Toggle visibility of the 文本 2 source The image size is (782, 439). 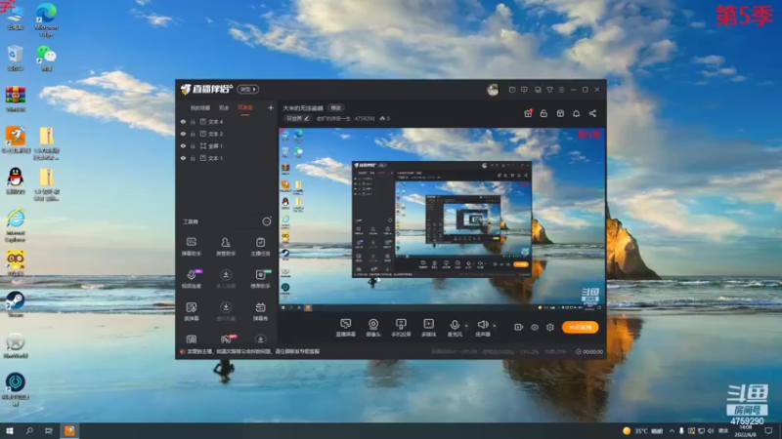click(183, 134)
